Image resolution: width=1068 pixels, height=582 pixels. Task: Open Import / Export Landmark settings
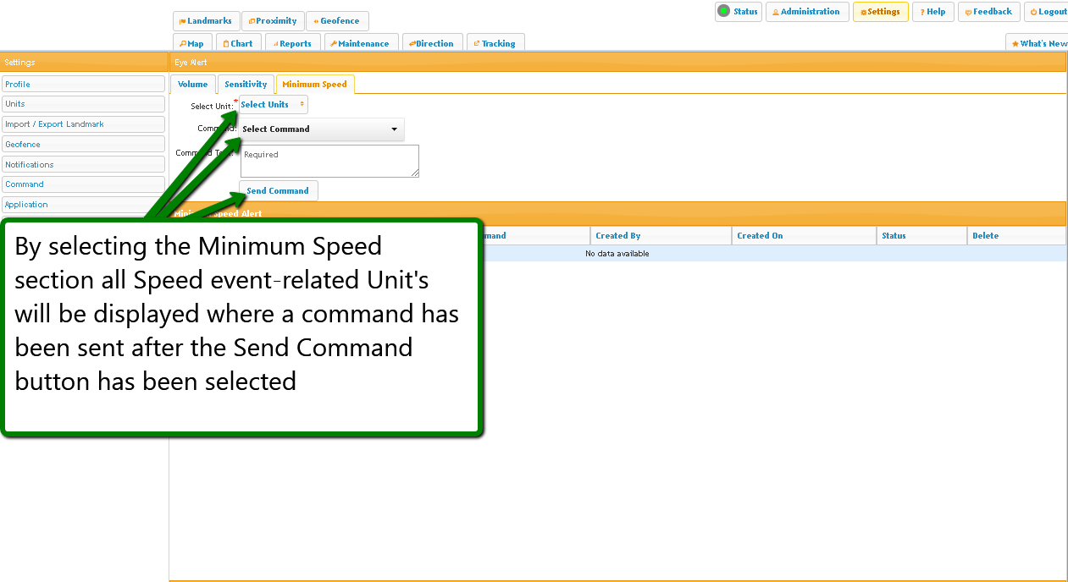click(x=83, y=124)
